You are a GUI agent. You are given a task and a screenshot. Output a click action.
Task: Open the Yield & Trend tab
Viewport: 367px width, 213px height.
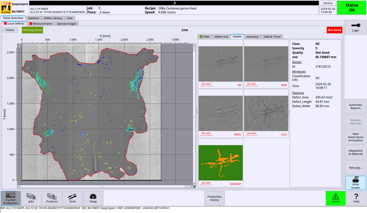[x=272, y=37]
